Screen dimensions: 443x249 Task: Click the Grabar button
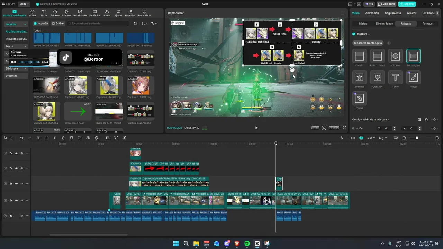(58, 24)
